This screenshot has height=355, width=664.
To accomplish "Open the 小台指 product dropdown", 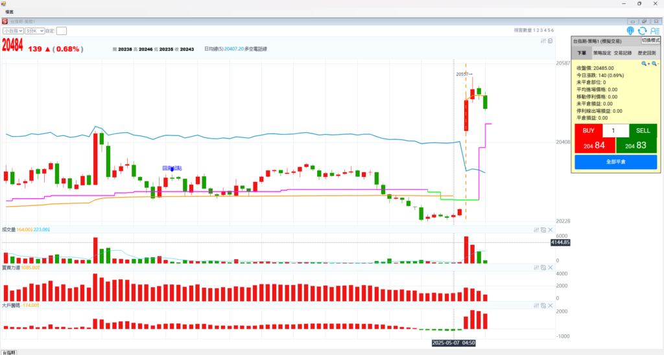I will [x=13, y=31].
